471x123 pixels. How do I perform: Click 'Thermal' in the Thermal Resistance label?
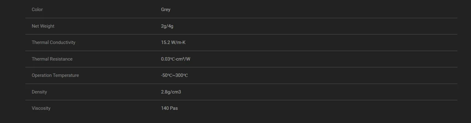click(40, 59)
